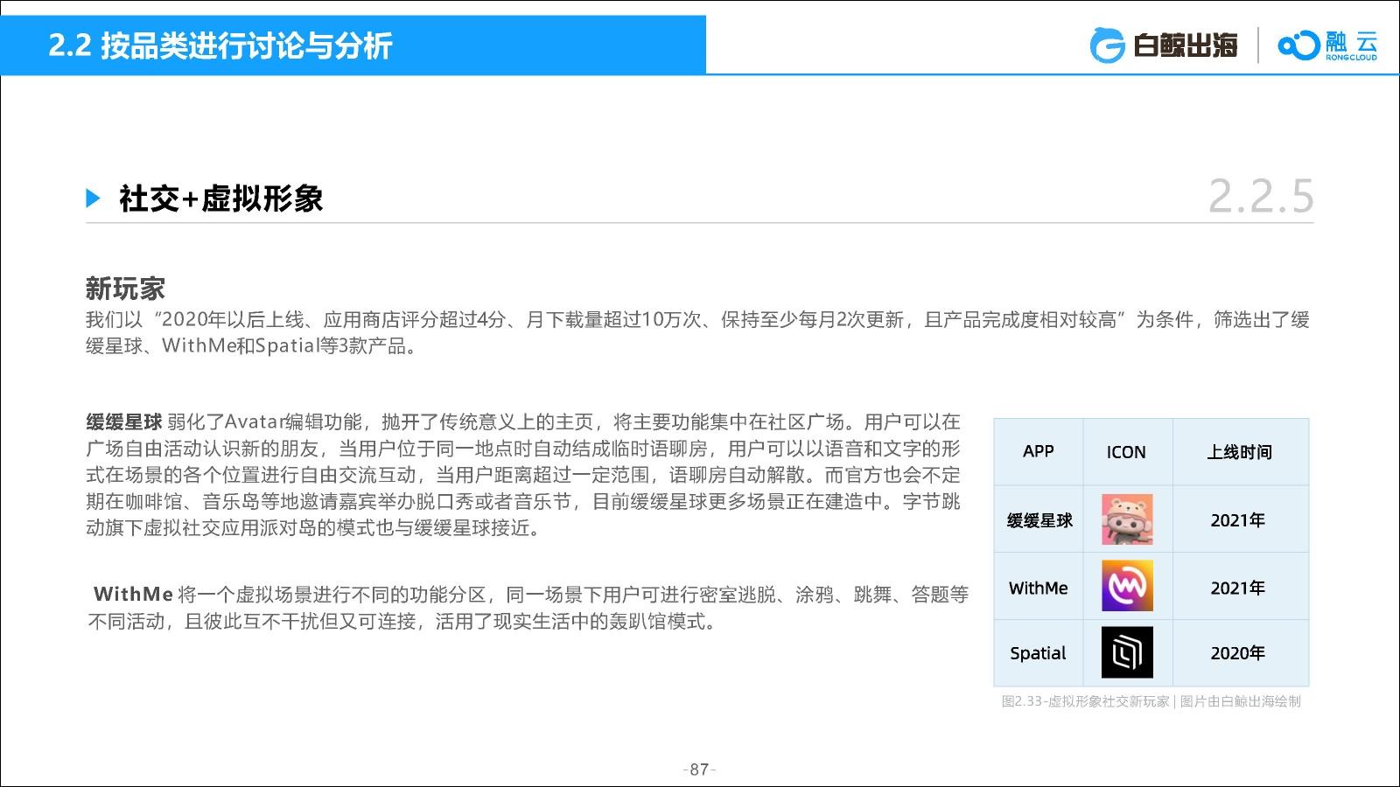Image resolution: width=1400 pixels, height=787 pixels.
Task: Click the line starting 动旗下虚拟社交应用派对岛
Action: point(313,528)
